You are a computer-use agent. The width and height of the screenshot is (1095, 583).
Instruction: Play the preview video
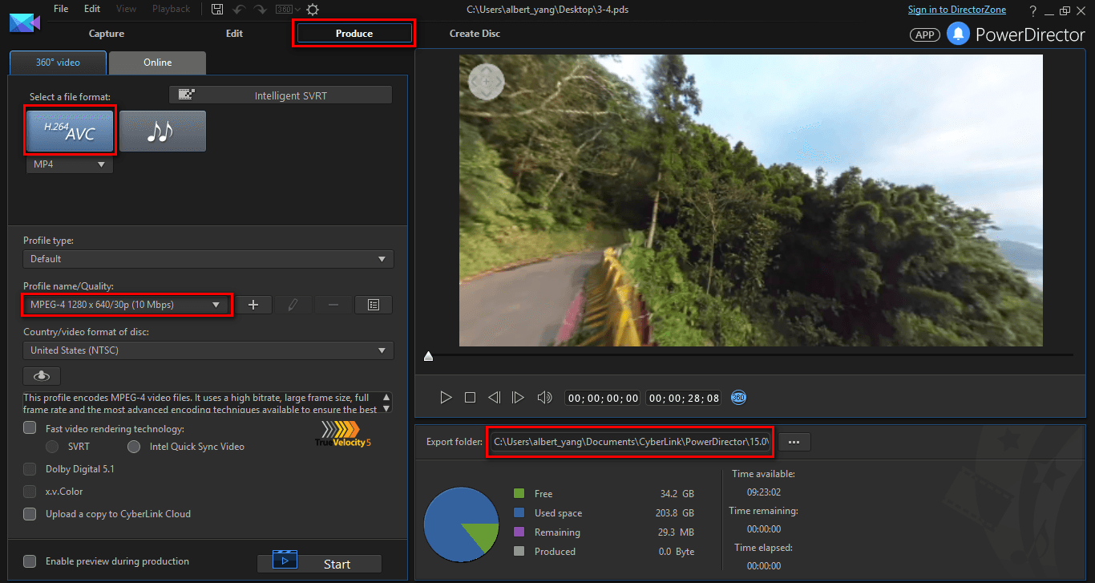click(446, 397)
